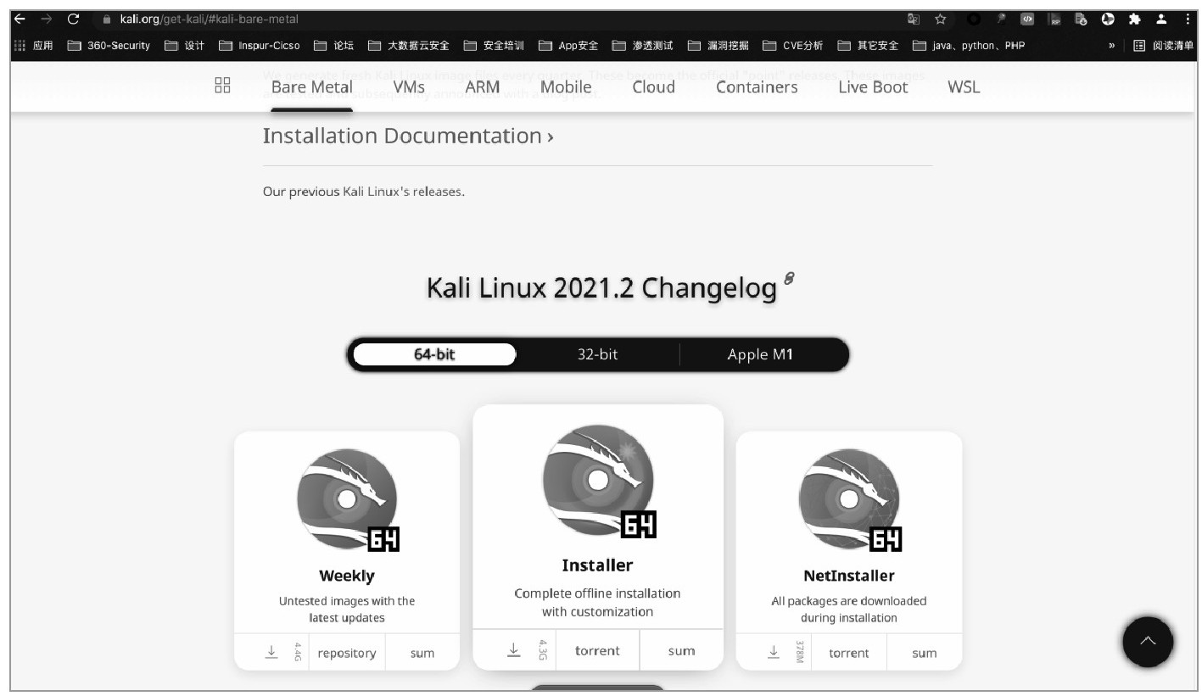1202x696 pixels.
Task: Switch to the WSL tab
Action: 964,87
